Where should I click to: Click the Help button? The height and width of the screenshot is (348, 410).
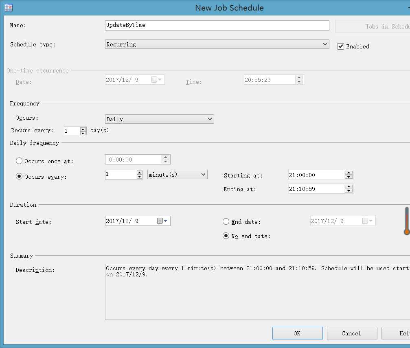396,333
